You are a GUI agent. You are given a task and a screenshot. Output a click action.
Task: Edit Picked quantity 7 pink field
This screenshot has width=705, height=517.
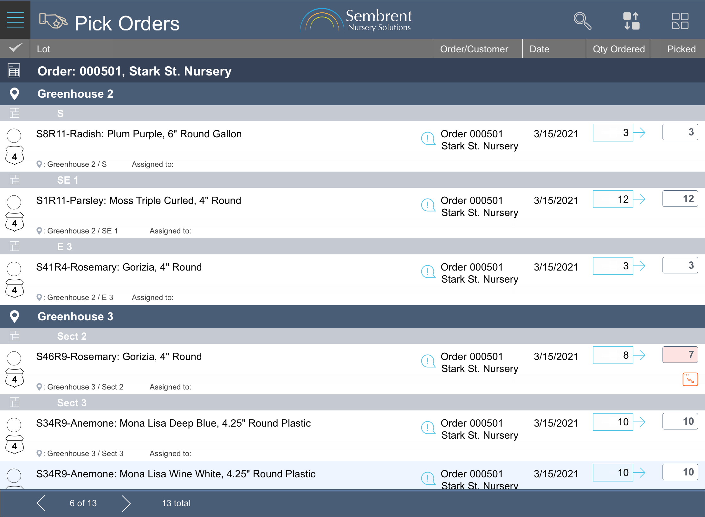click(x=680, y=355)
